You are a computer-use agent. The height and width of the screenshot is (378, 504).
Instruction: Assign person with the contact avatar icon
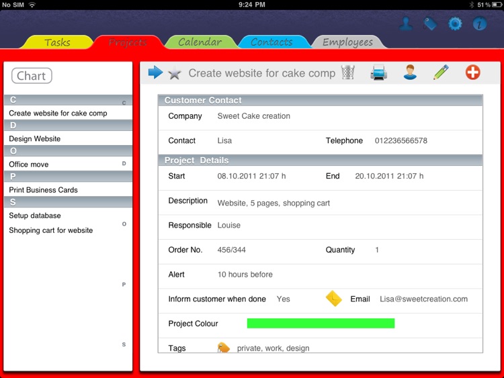click(x=410, y=73)
